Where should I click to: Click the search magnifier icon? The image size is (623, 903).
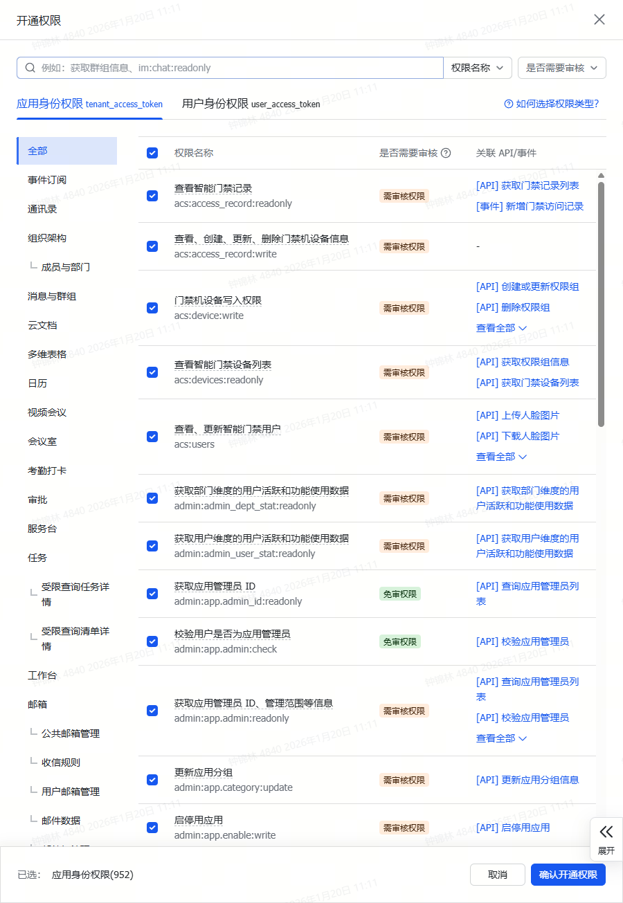pyautogui.click(x=30, y=68)
